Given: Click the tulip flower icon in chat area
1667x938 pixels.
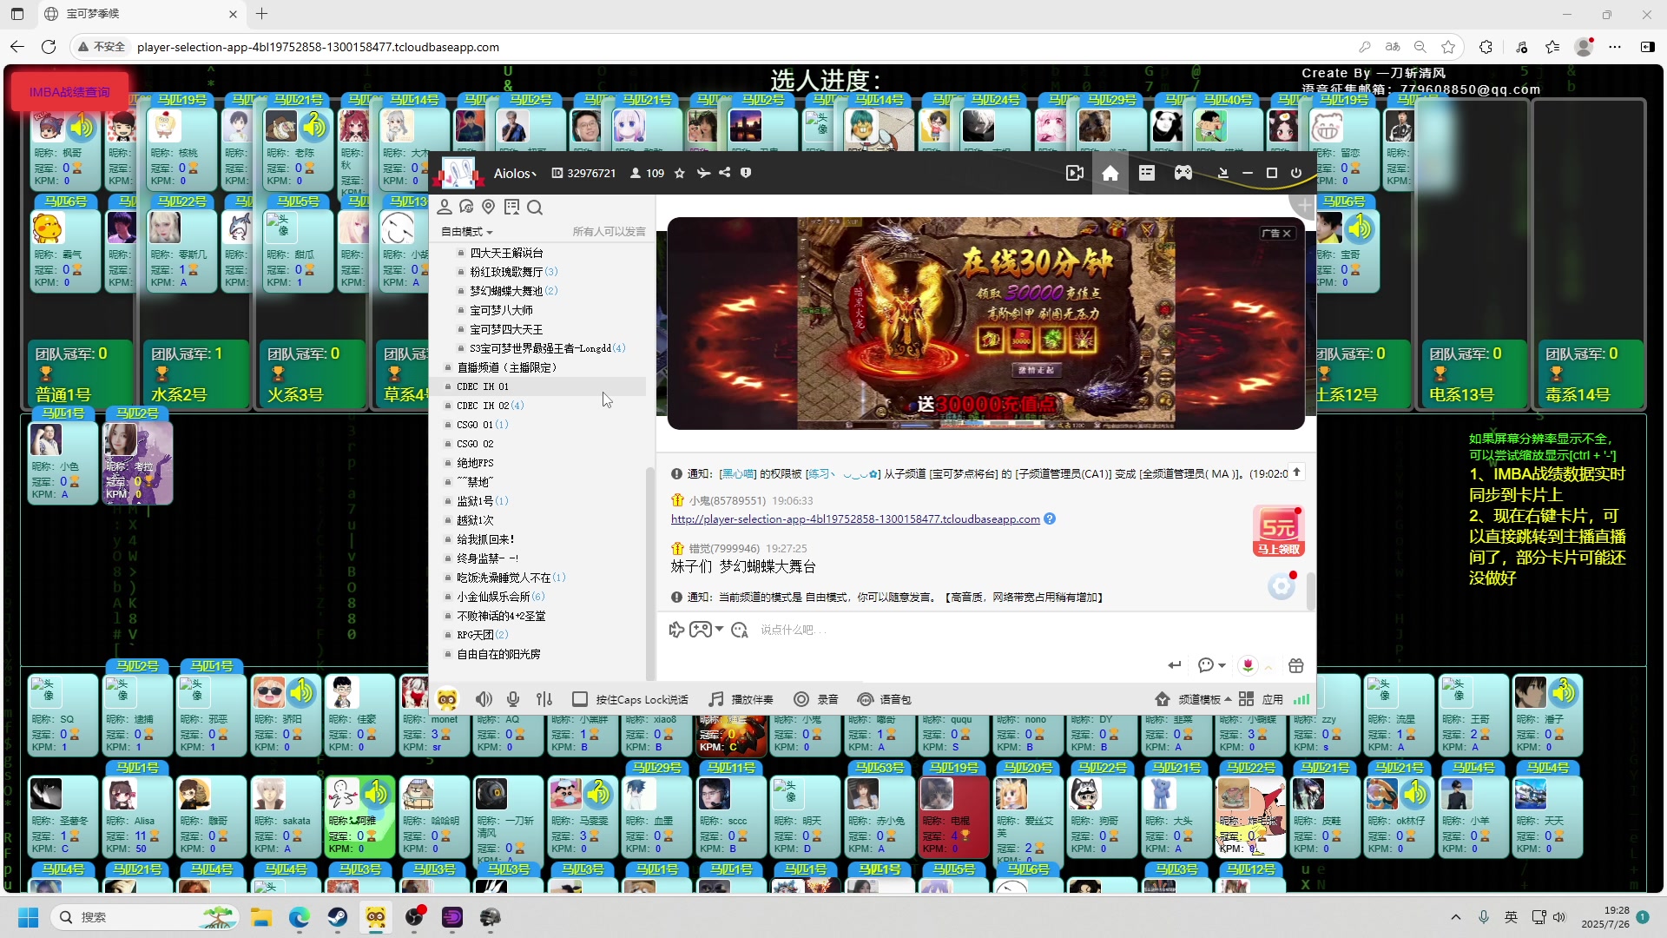Looking at the screenshot, I should pyautogui.click(x=1248, y=665).
